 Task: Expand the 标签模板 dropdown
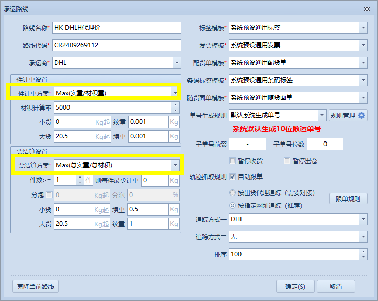click(363, 28)
